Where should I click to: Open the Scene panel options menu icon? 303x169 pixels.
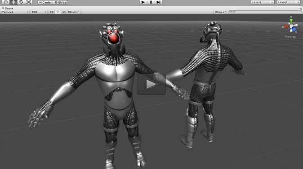[x=300, y=9]
